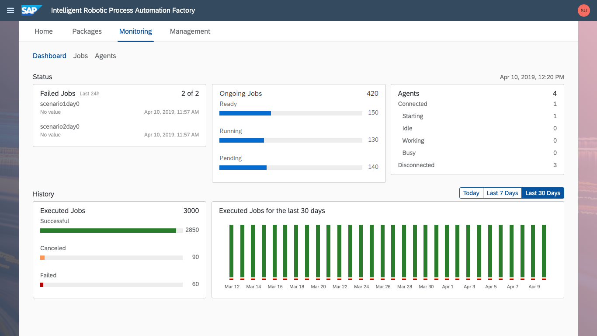This screenshot has width=597, height=336.
Task: Click the Successful jobs green bar
Action: pyautogui.click(x=108, y=231)
